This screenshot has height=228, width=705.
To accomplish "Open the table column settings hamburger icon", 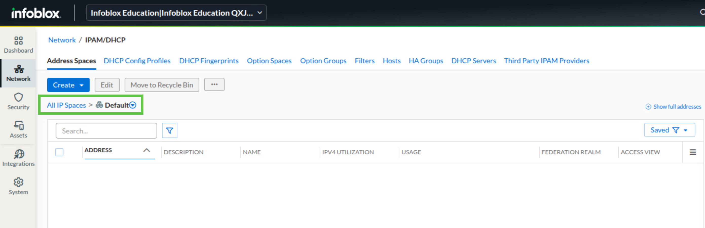I will pyautogui.click(x=693, y=152).
